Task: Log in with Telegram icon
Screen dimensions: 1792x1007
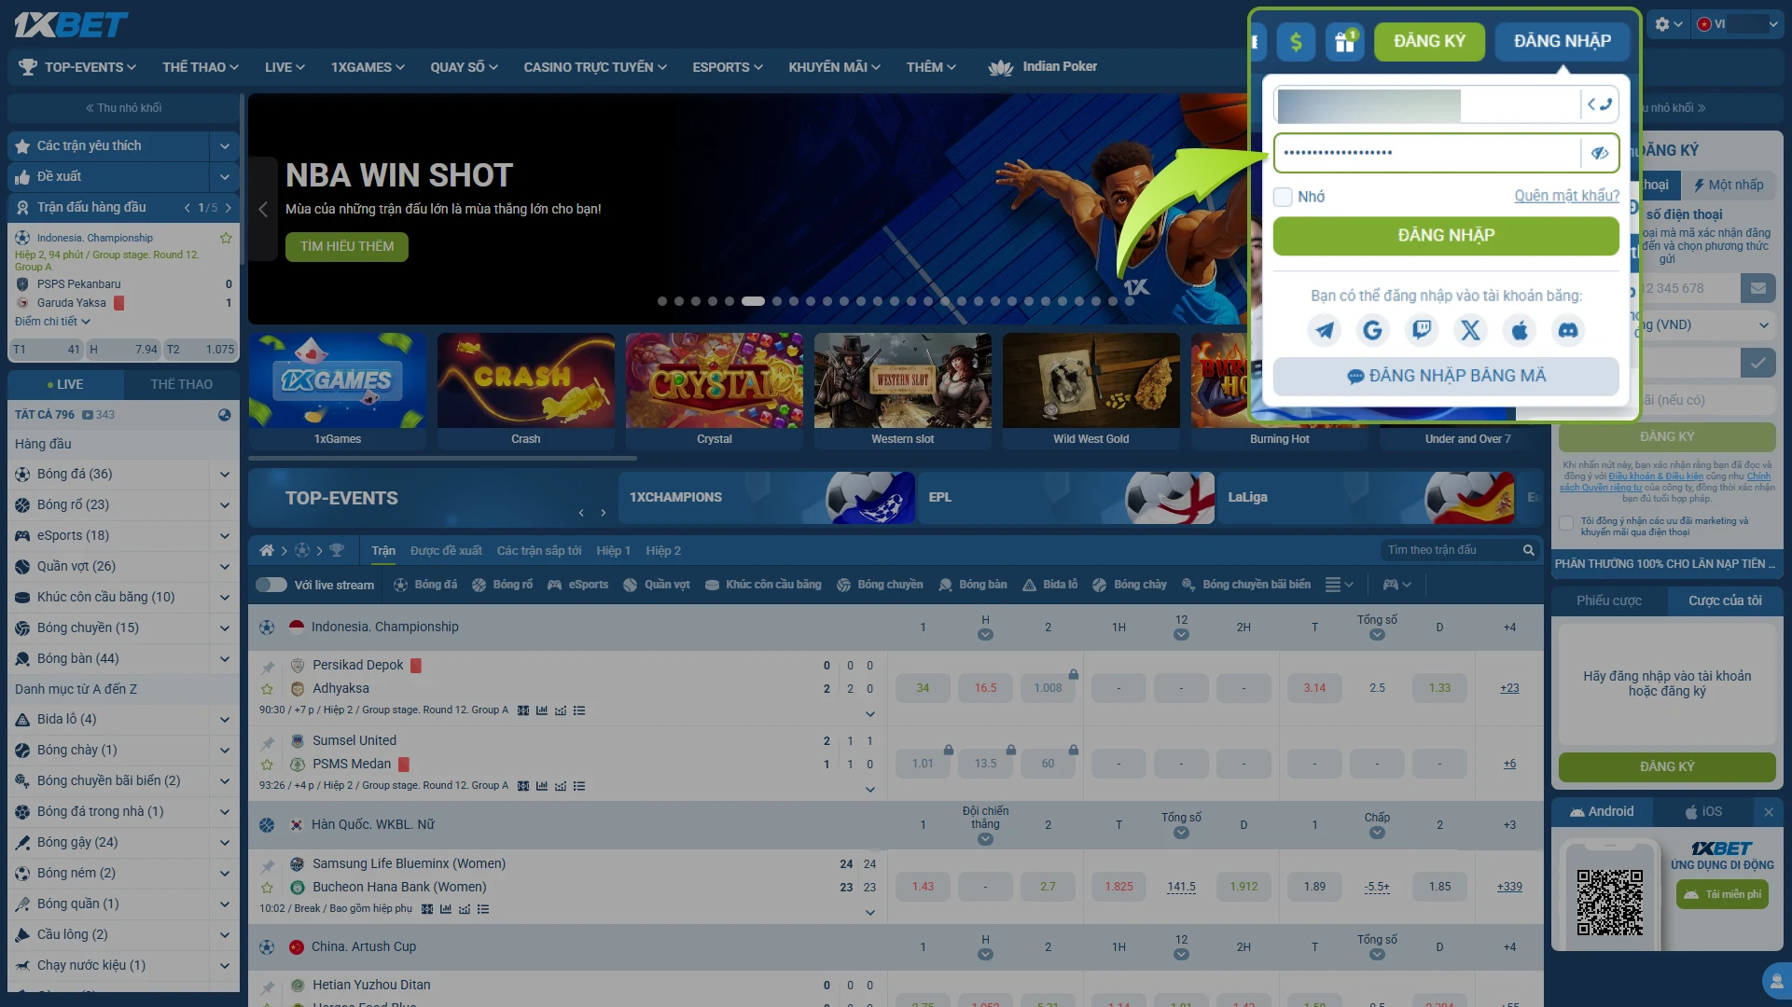Action: point(1324,330)
